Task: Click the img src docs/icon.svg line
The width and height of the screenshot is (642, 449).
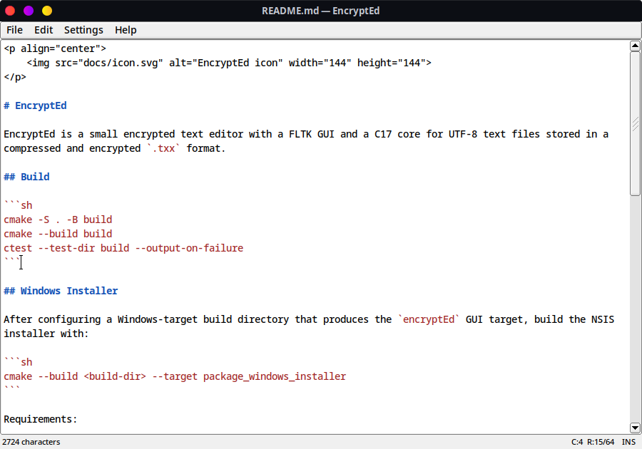Action: (x=229, y=63)
